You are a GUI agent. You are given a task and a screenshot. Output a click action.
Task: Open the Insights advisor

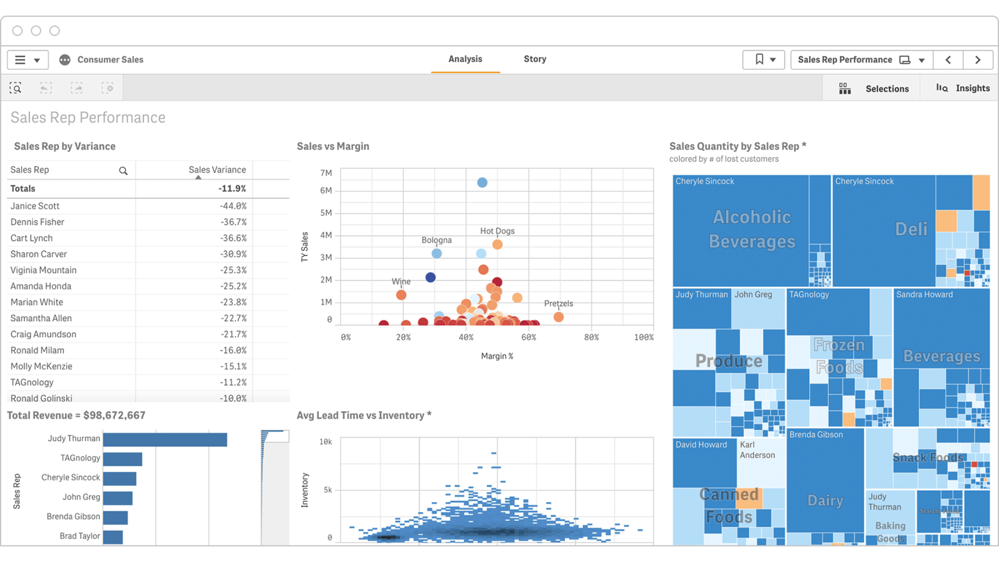click(x=963, y=88)
